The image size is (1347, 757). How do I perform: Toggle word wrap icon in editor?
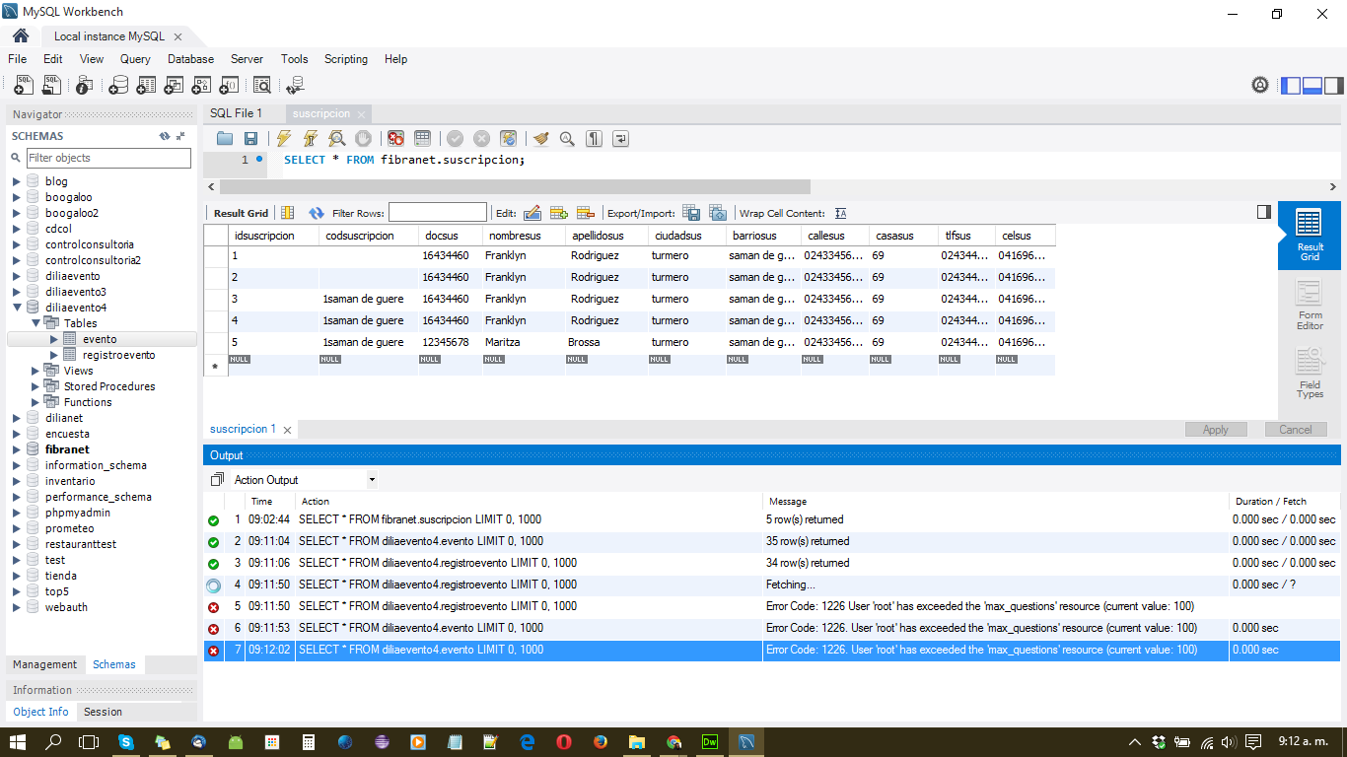pos(620,139)
